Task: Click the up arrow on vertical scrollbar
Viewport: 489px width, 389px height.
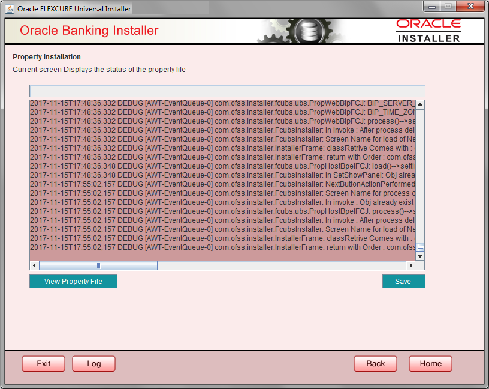Action: (421, 104)
